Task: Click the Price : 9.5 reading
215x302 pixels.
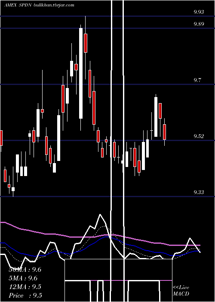Action: (x=25, y=296)
